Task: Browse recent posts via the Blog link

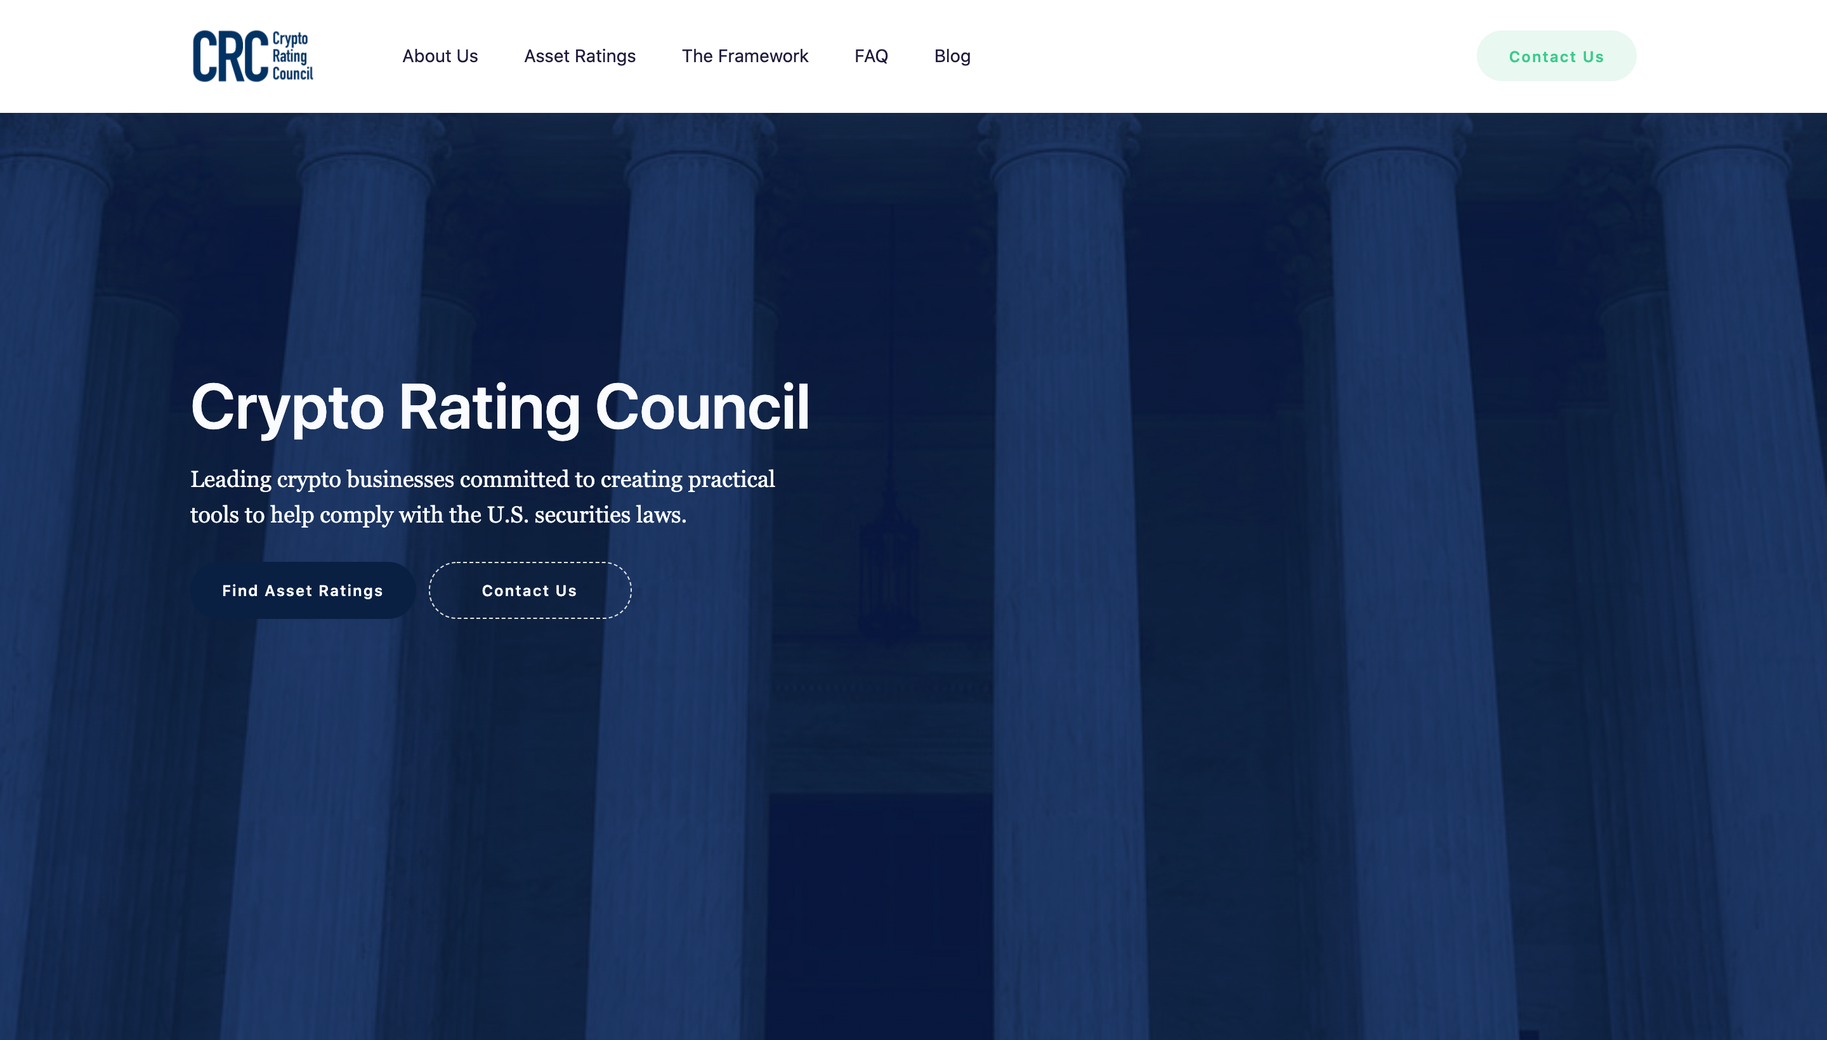Action: 952,56
